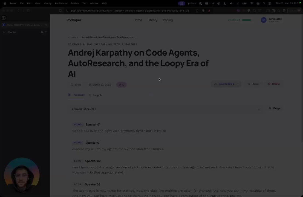Open the Profiles menu

pyautogui.click(x=75, y=4)
